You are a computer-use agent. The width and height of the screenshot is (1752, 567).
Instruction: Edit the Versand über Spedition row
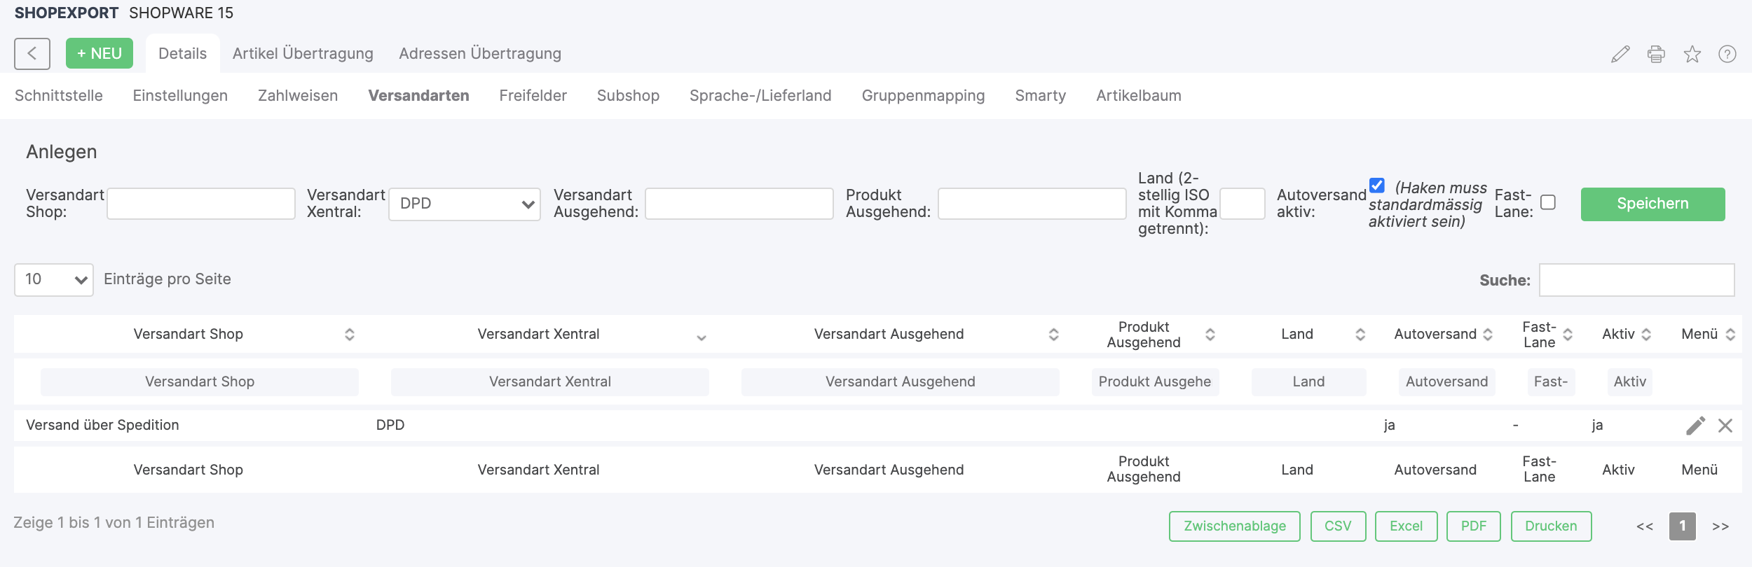(x=1695, y=426)
